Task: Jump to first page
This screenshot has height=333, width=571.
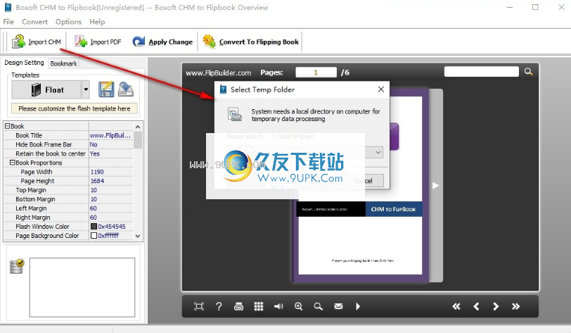Action: click(456, 306)
